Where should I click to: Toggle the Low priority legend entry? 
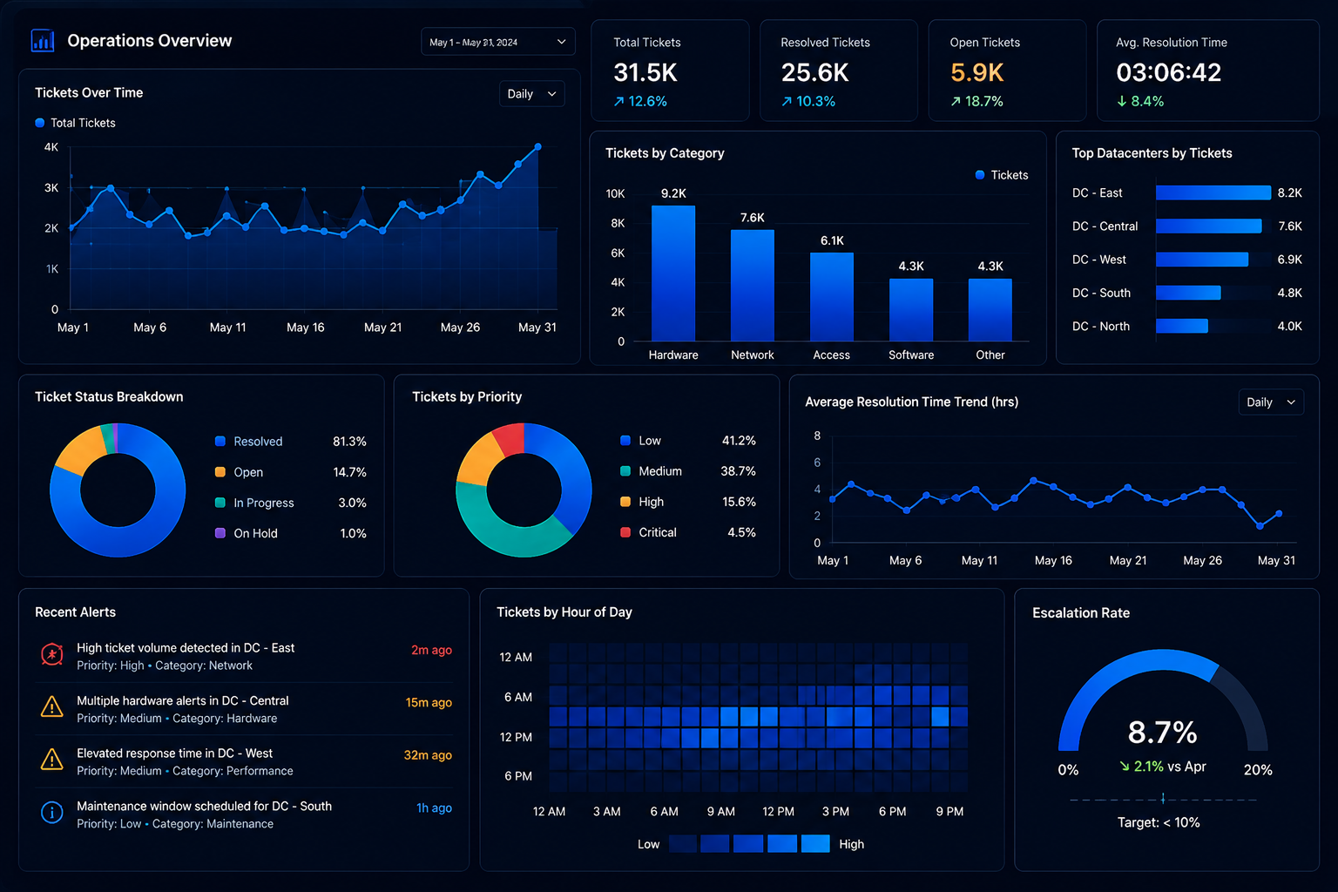tap(640, 441)
